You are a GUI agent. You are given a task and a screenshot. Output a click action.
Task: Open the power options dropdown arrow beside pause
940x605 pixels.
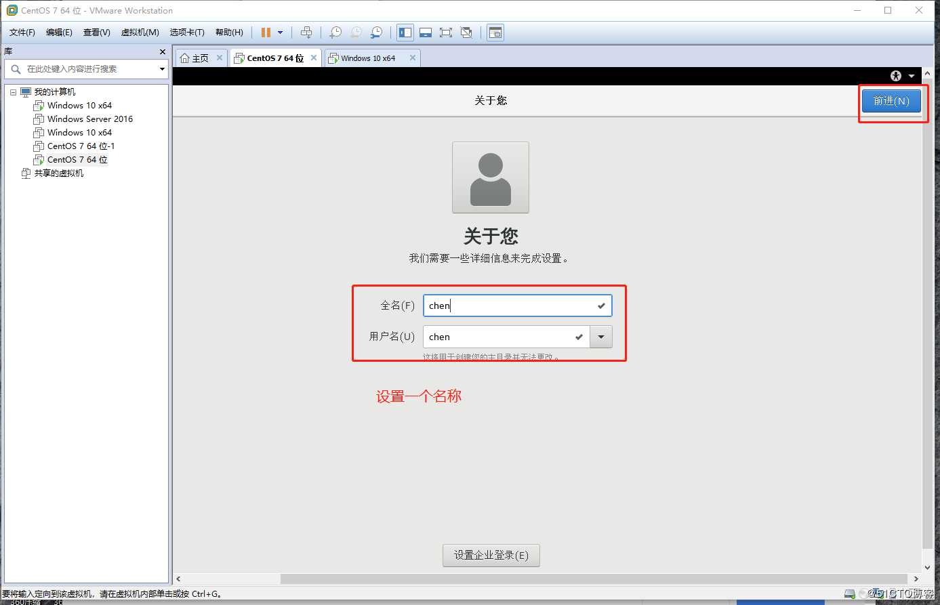[x=280, y=33]
